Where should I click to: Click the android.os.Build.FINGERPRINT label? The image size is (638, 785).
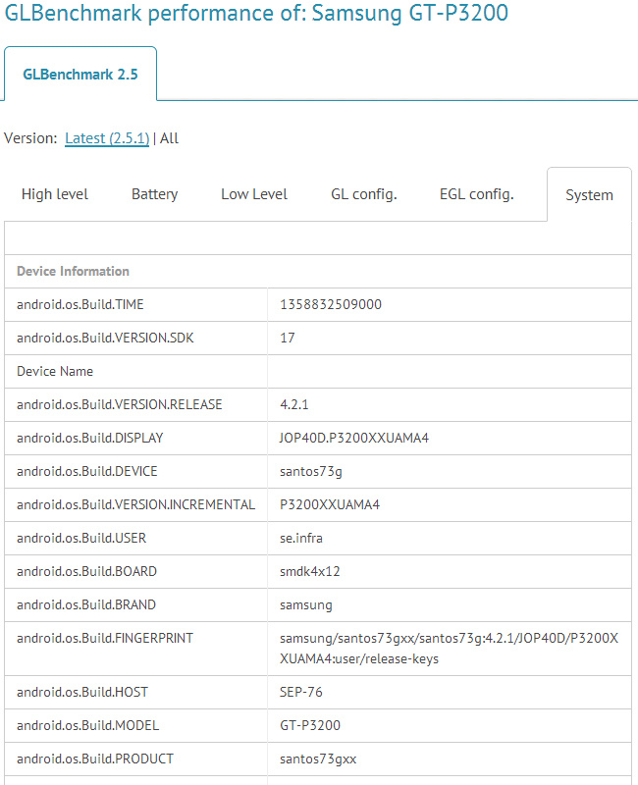coord(105,638)
